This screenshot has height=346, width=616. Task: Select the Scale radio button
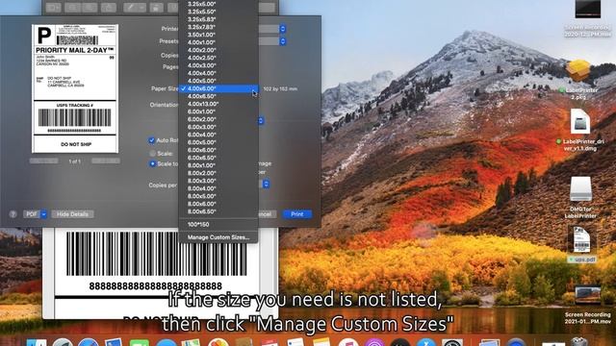[152, 154]
